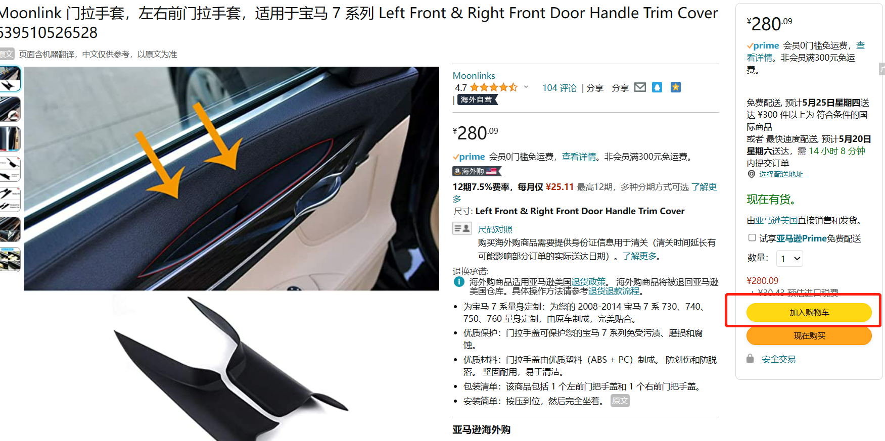Click the lock icon beside 安全交易
The width and height of the screenshot is (885, 441).
[x=750, y=359]
